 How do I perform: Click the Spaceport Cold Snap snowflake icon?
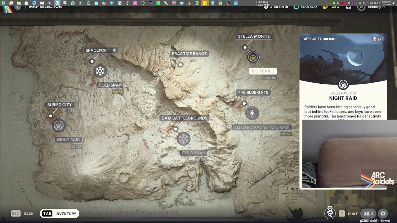(x=100, y=71)
